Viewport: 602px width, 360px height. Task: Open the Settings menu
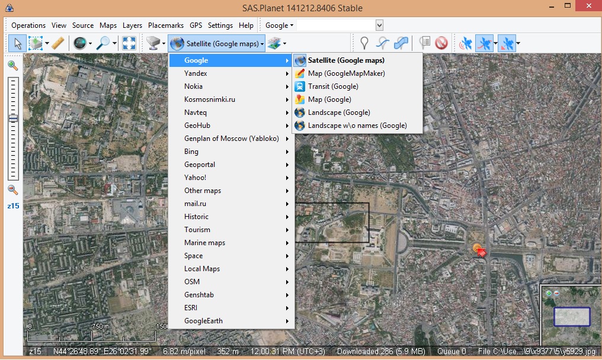pyautogui.click(x=220, y=25)
